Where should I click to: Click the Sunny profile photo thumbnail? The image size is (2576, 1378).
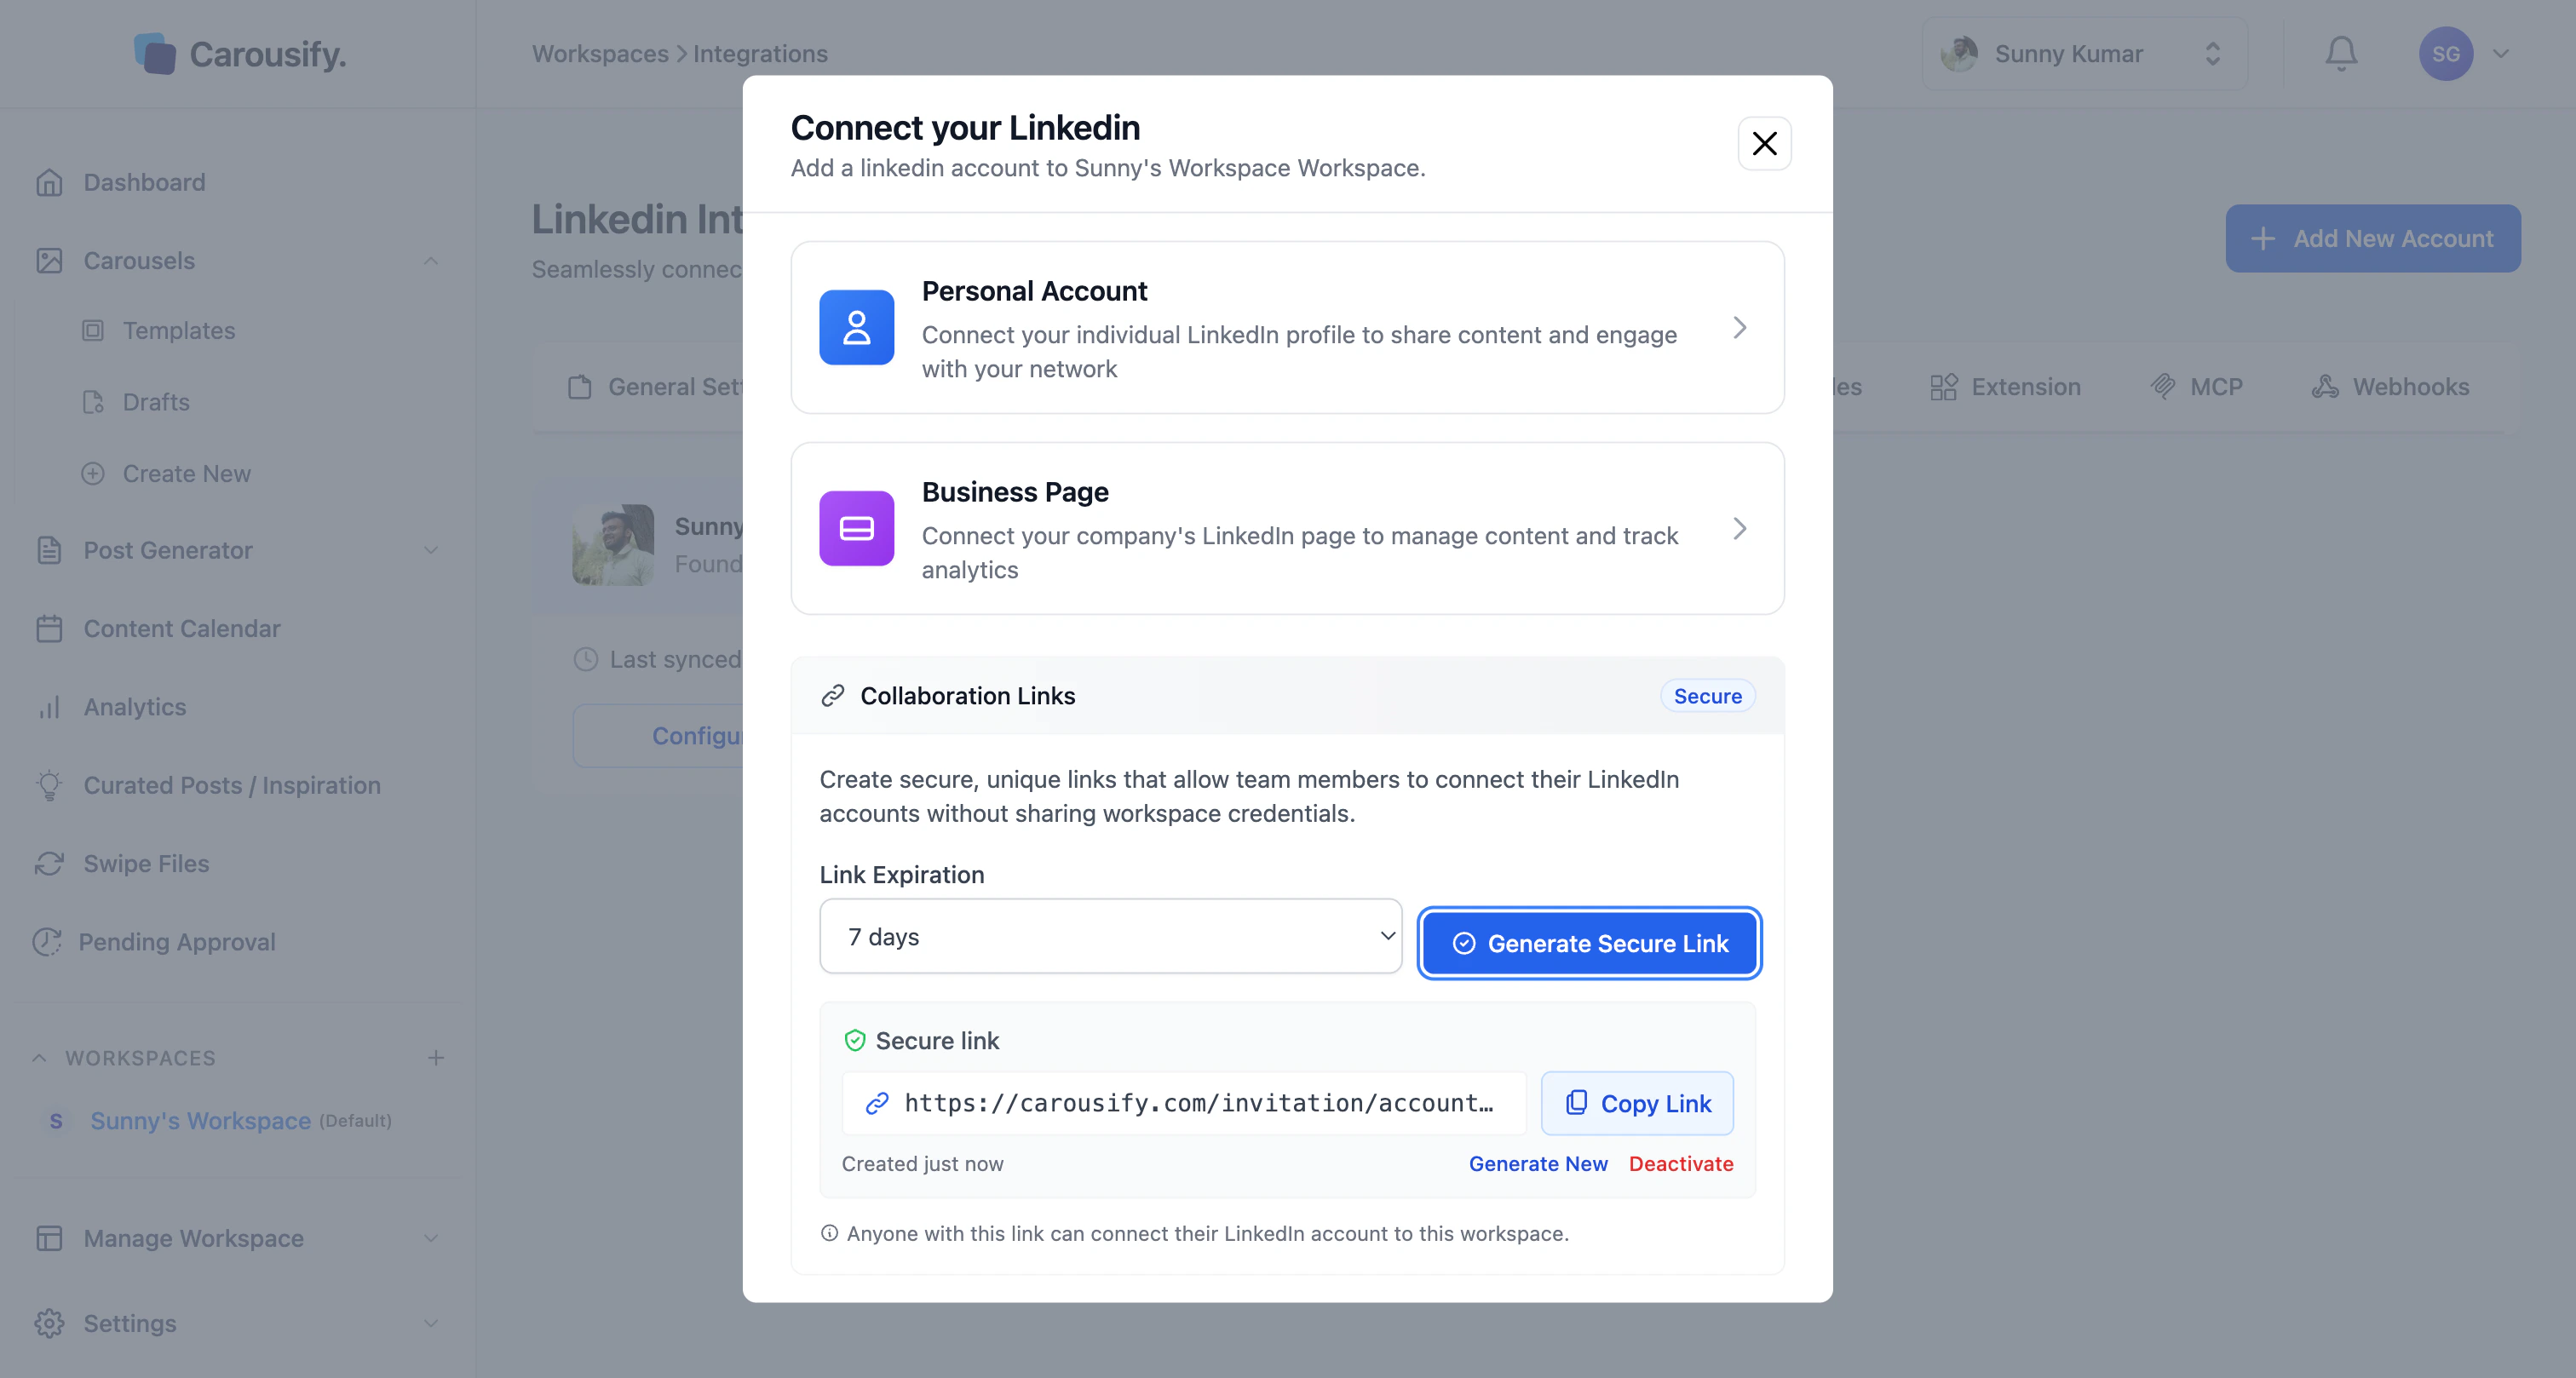613,545
